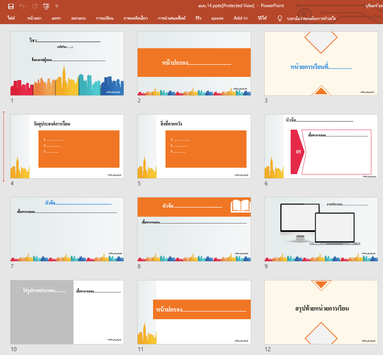Click the Save icon in quick access toolbar
The height and width of the screenshot is (355, 383).
(11, 6)
